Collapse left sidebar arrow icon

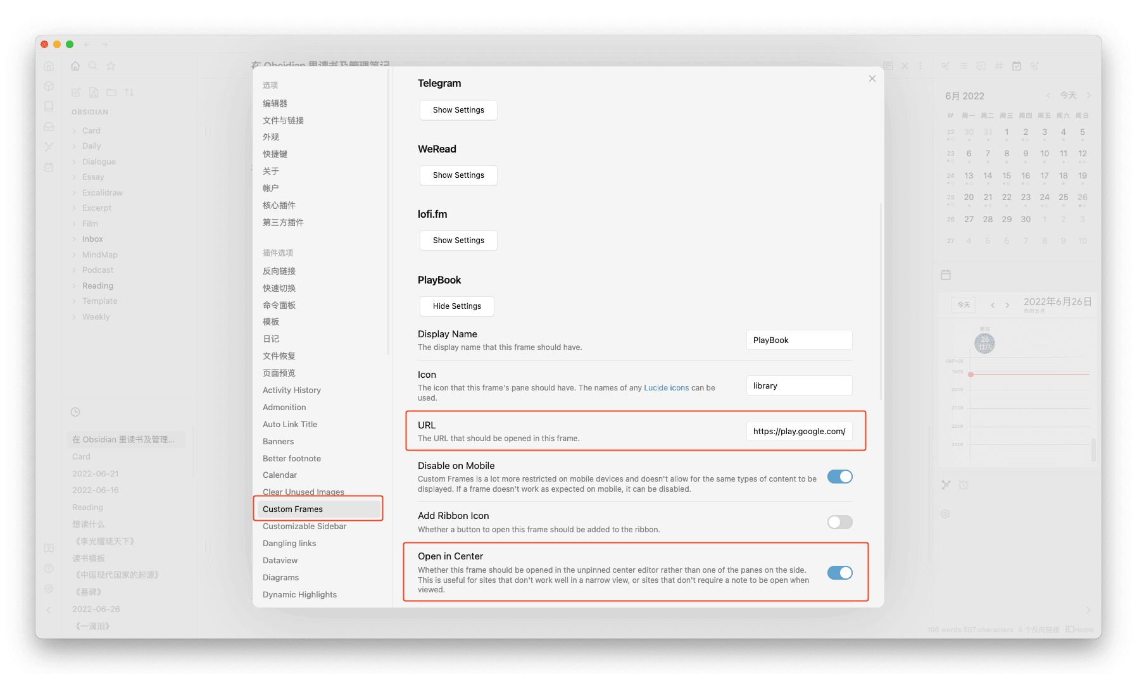49,610
